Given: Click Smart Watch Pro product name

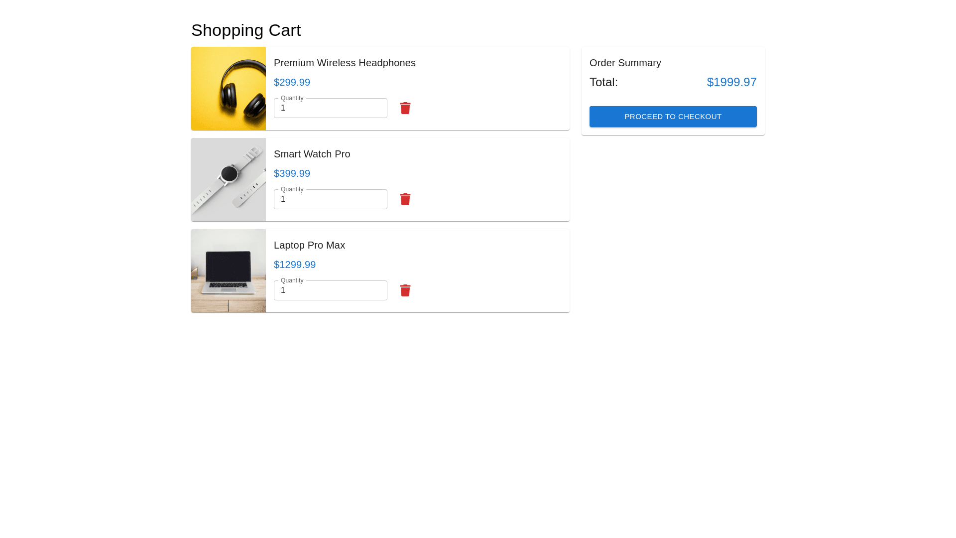Looking at the screenshot, I should tap(312, 154).
